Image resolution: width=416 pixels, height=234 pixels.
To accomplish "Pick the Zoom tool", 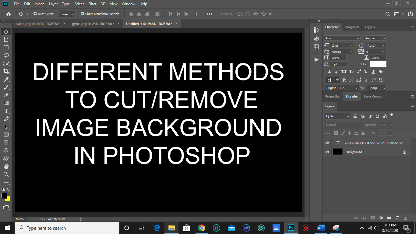I will [6, 174].
